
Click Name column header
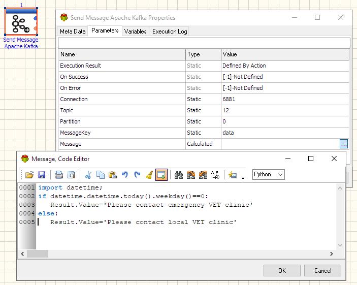click(122, 54)
